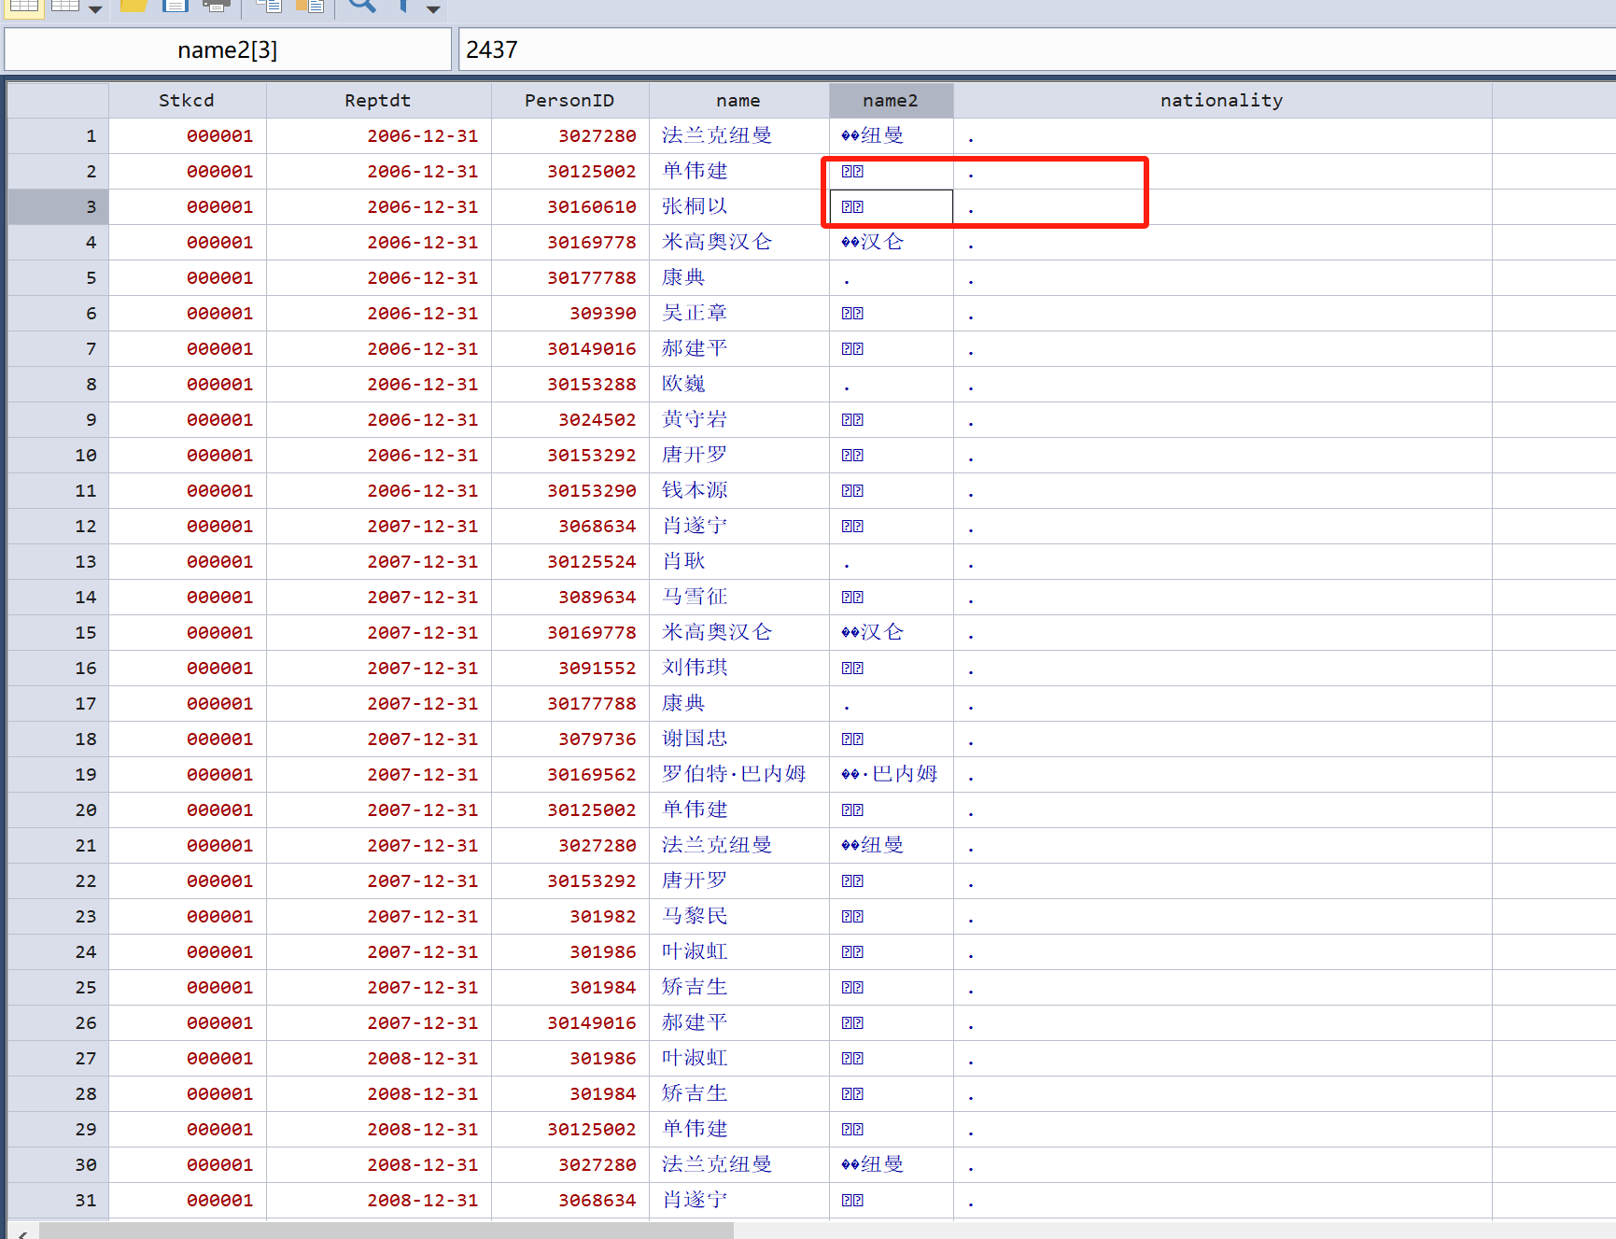Select the name column header
Image resolution: width=1616 pixels, height=1239 pixels.
[738, 101]
